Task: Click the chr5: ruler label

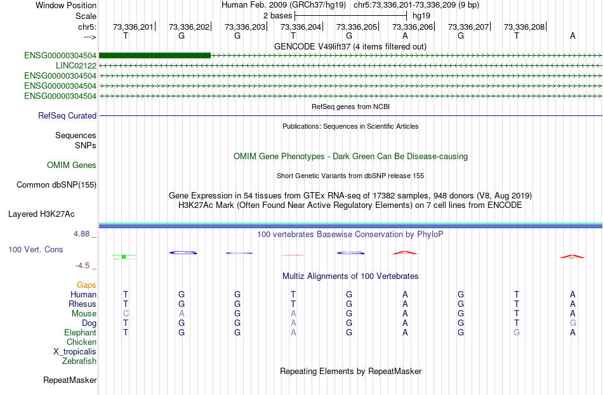Action: [88, 27]
